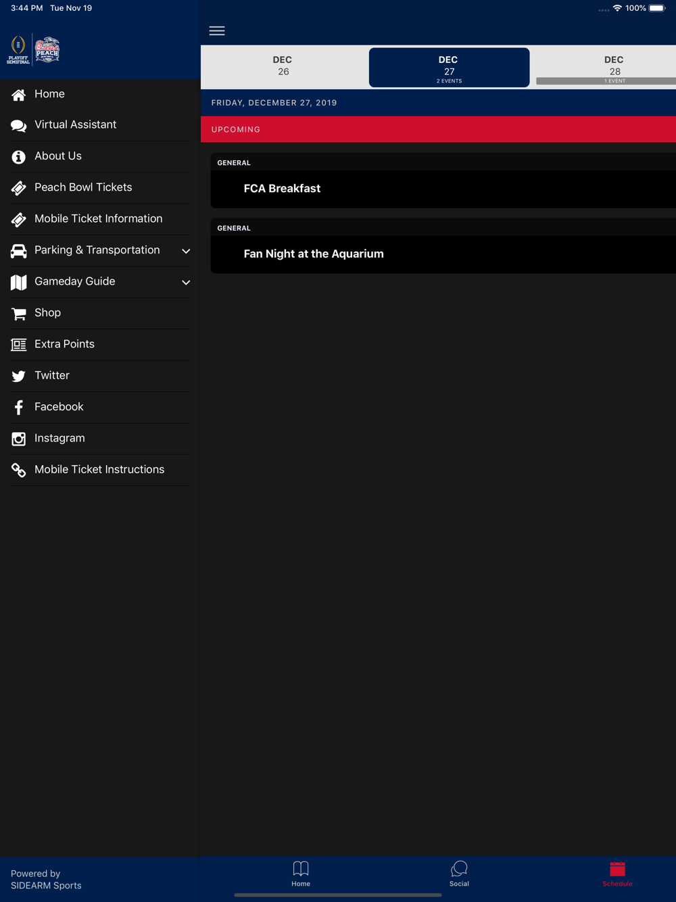
Task: Open the Home sidebar menu item
Action: coord(100,94)
